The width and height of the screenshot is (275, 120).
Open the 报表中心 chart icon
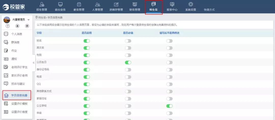pos(172,4)
